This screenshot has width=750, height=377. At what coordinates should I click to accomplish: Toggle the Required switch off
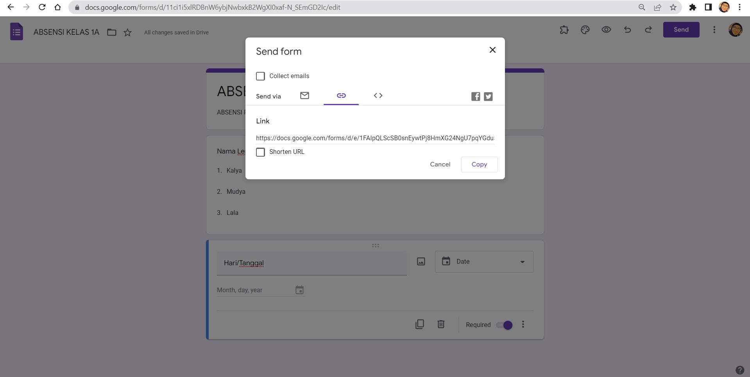(x=504, y=325)
